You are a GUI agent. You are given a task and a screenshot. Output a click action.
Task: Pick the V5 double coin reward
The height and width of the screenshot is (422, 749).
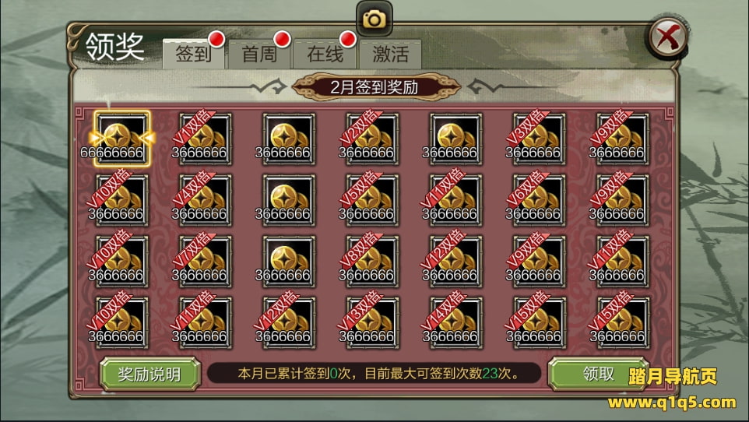[x=372, y=200]
